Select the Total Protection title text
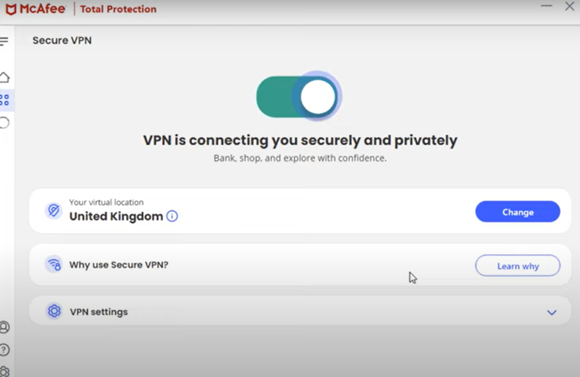580x377 pixels. coord(118,9)
